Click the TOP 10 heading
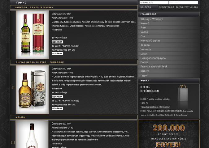209x148 pixels. (x=21, y=2)
